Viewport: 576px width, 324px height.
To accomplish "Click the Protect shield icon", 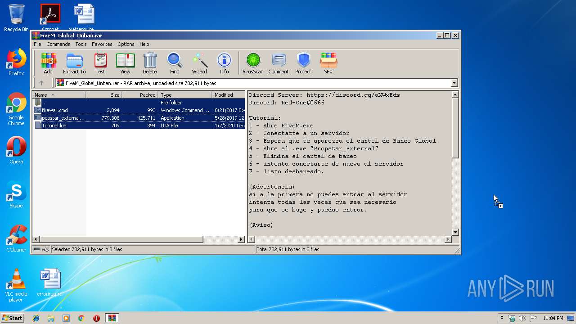I will click(303, 63).
